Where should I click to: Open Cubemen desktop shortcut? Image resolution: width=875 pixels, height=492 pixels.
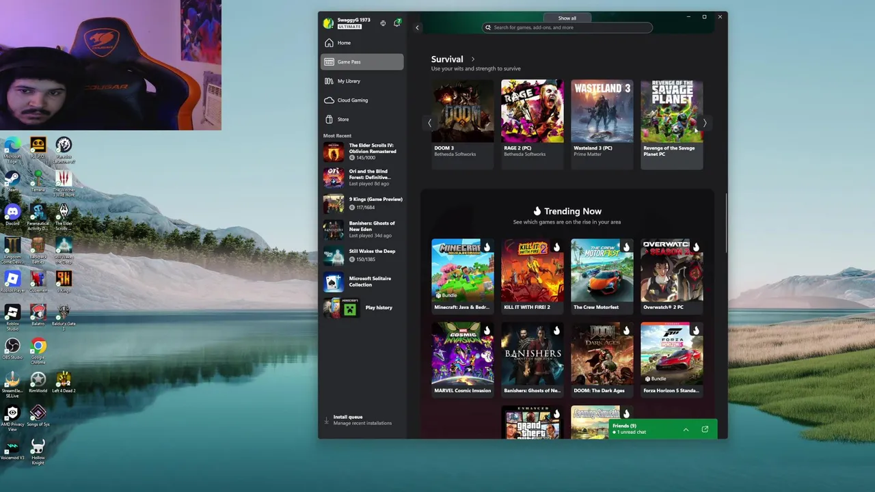pos(38,282)
